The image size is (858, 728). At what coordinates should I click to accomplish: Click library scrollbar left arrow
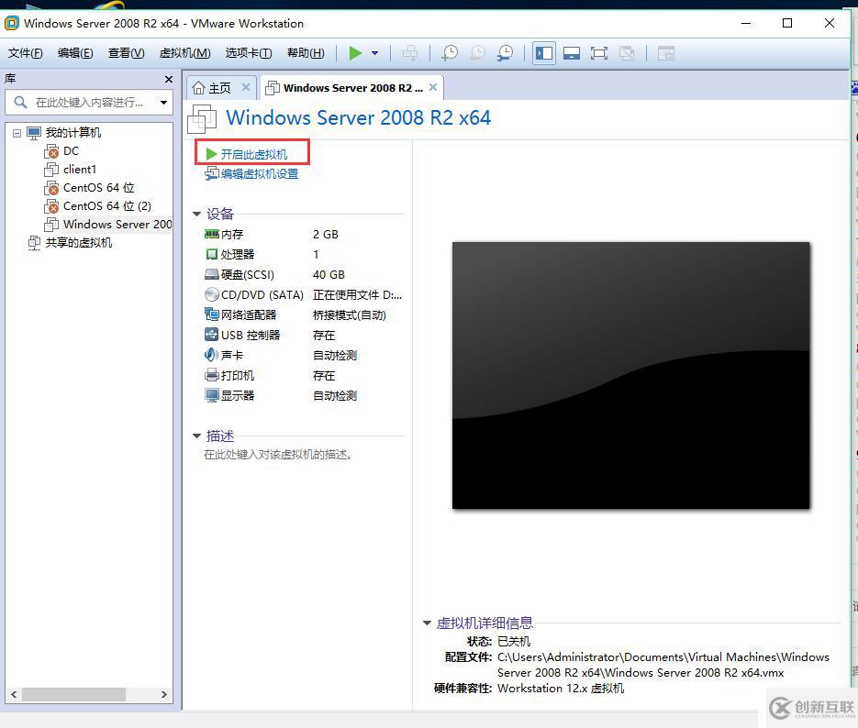click(x=14, y=694)
